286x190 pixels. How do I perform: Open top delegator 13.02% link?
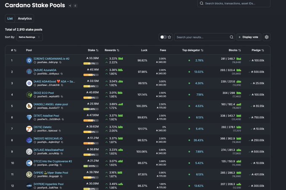pos(199,72)
